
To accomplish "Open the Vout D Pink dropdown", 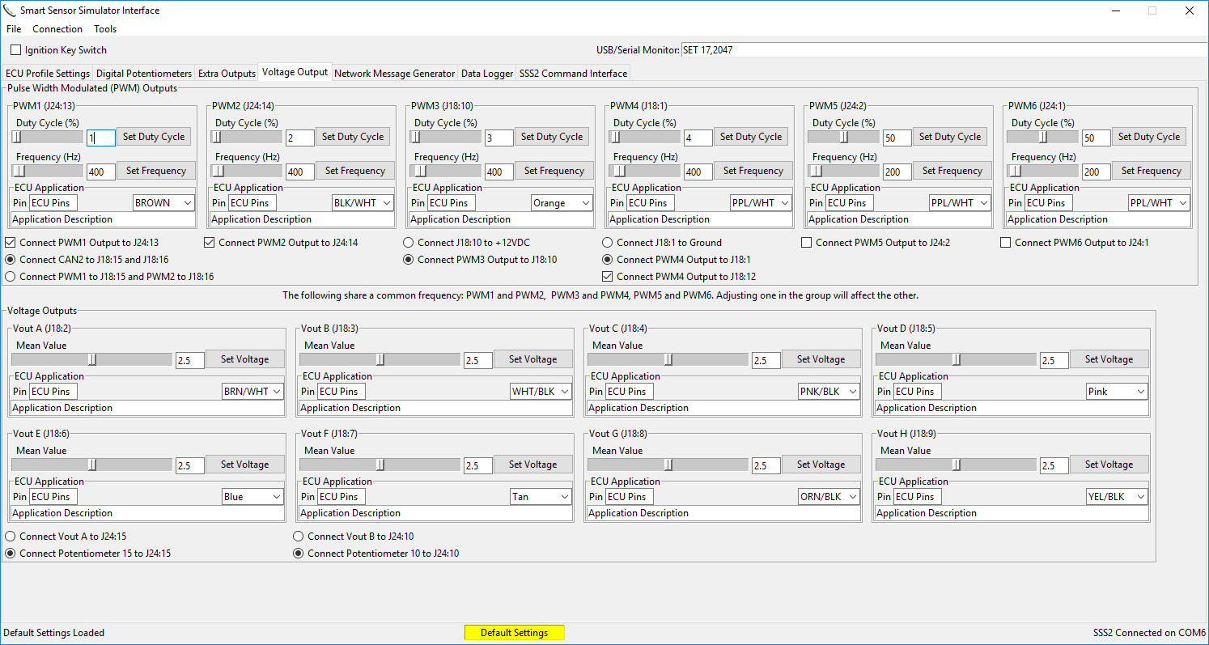I will 1118,392.
